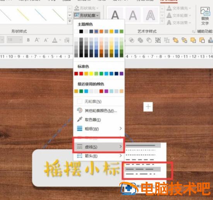
Task: Select the solid line dash style
Action: (x=143, y=145)
